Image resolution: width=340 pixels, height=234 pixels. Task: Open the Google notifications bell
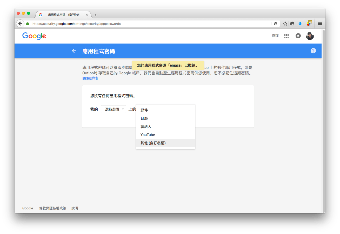tap(298, 36)
